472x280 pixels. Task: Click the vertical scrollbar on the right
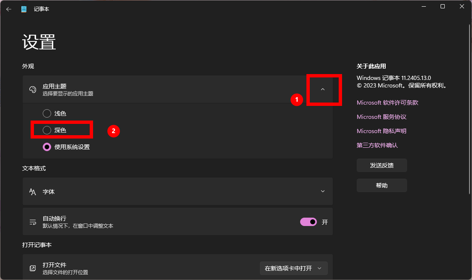coord(469,109)
